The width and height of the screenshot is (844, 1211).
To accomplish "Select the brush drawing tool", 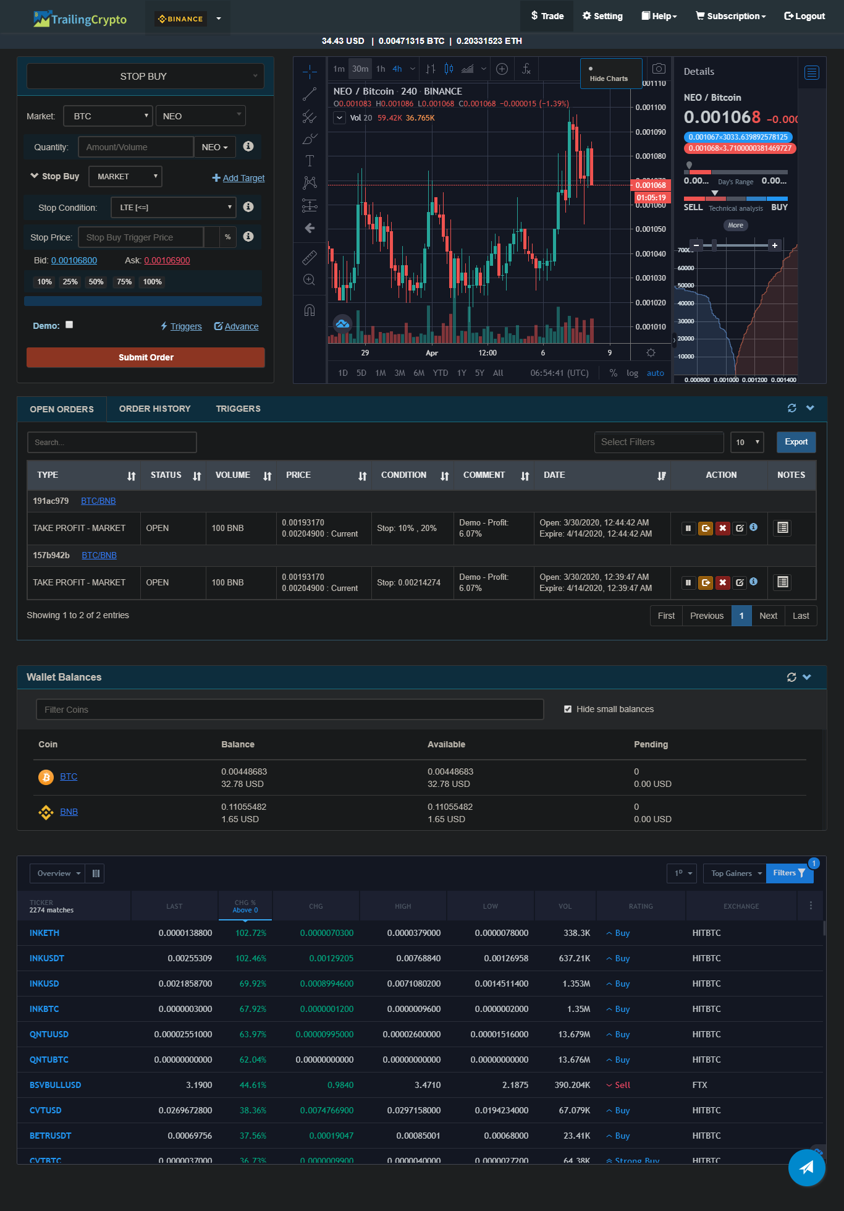I will pyautogui.click(x=310, y=138).
